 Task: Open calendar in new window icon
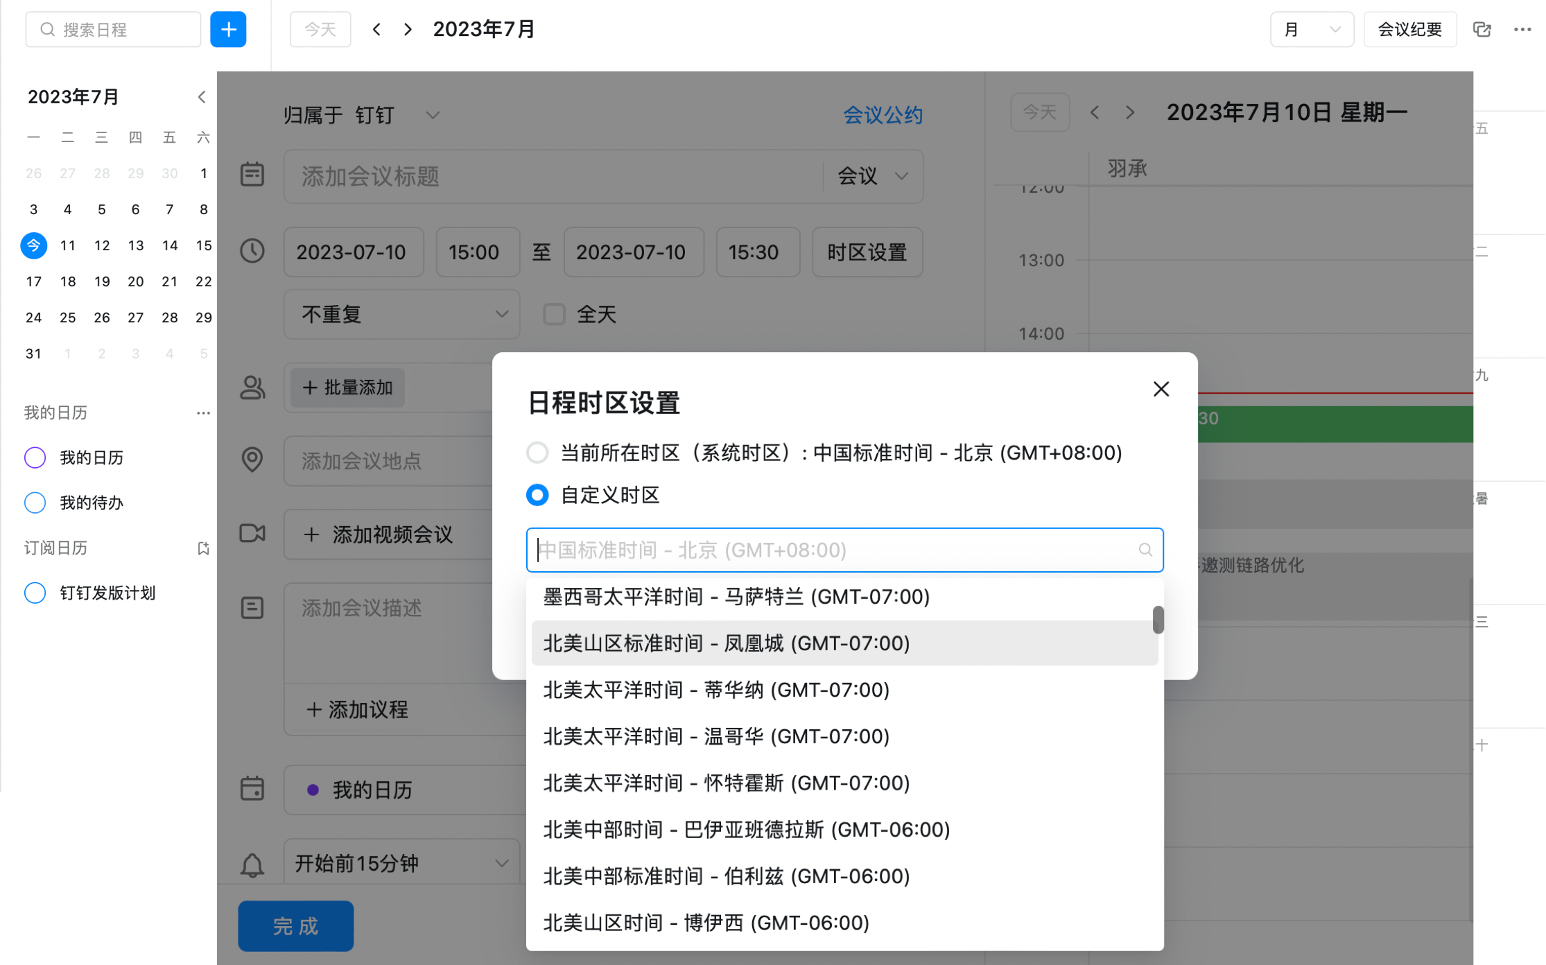(x=1482, y=30)
